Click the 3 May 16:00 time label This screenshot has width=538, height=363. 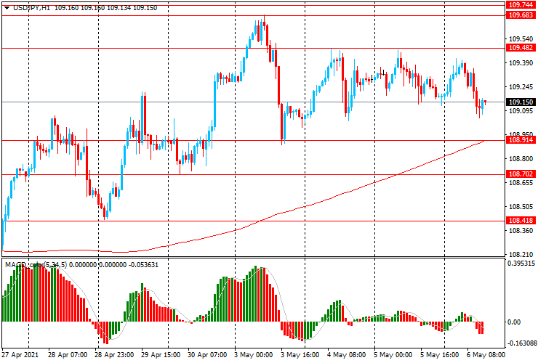click(300, 355)
